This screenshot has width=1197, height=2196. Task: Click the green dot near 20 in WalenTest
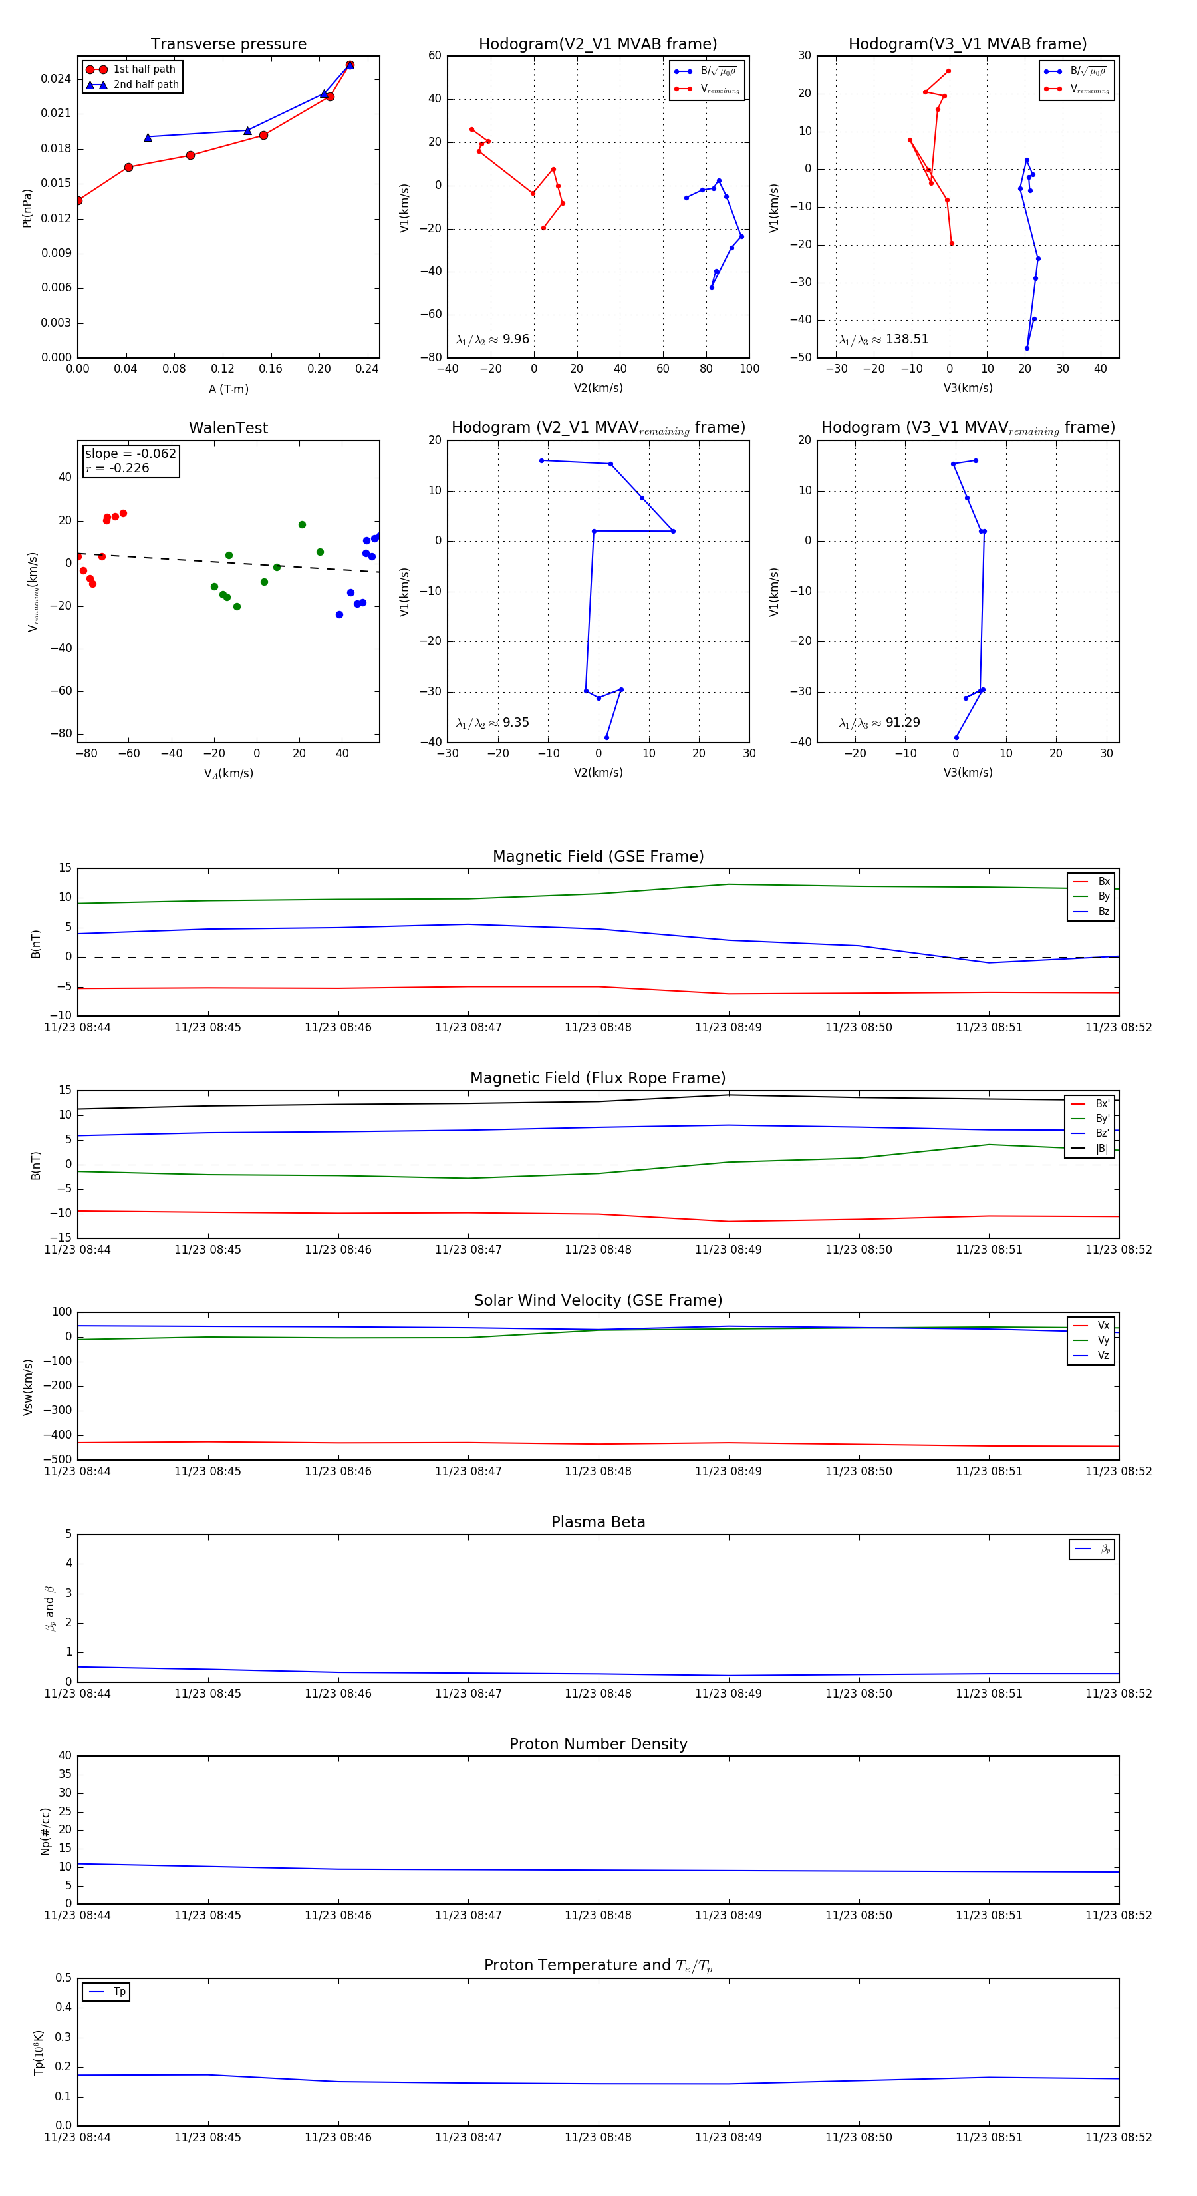[x=302, y=525]
